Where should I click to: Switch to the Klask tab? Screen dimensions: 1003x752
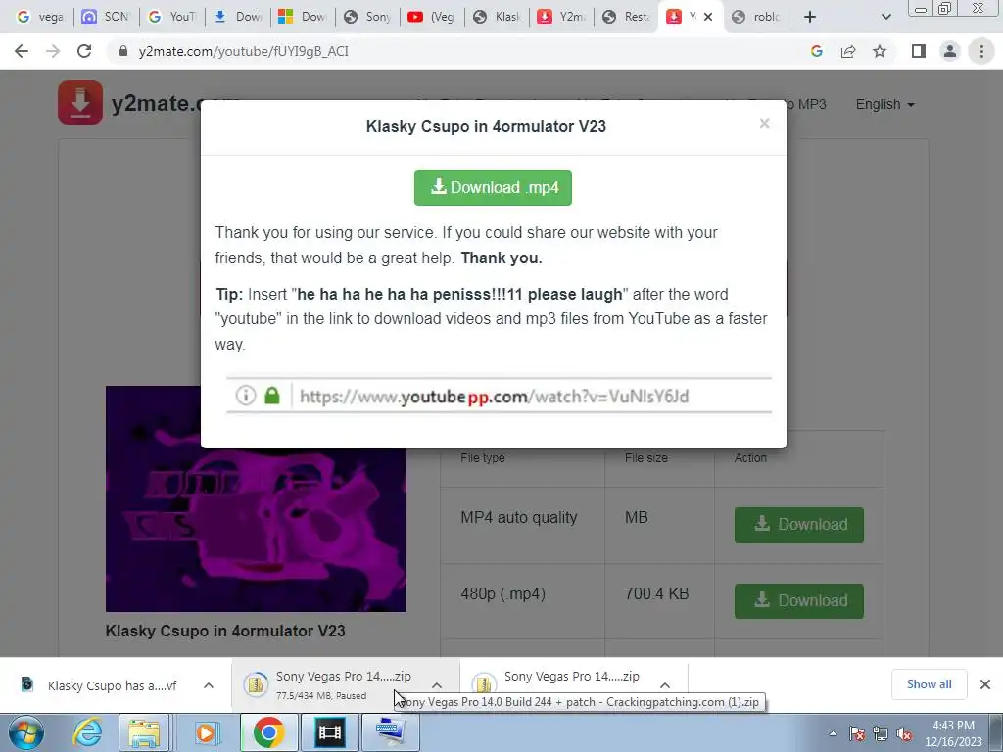pyautogui.click(x=497, y=17)
